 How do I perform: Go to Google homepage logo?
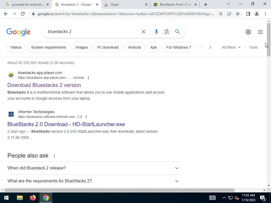point(18,32)
